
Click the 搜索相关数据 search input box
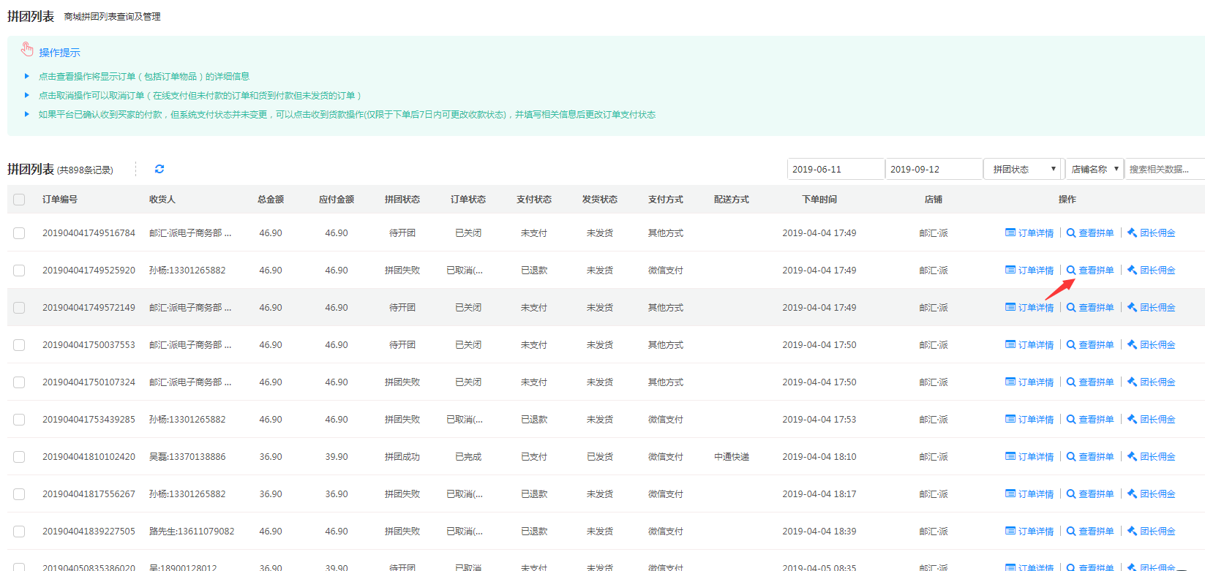coord(1163,169)
